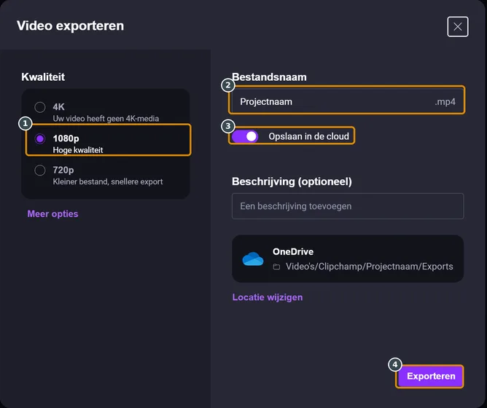Click the folder icon beside Video's path

pos(276,267)
